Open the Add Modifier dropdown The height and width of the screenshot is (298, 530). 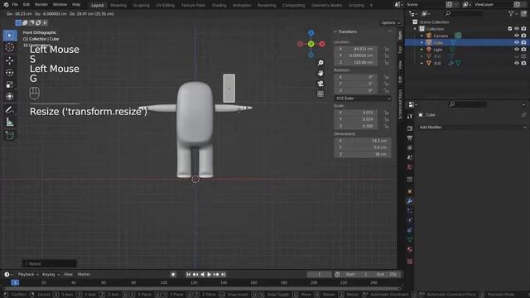tap(472, 127)
